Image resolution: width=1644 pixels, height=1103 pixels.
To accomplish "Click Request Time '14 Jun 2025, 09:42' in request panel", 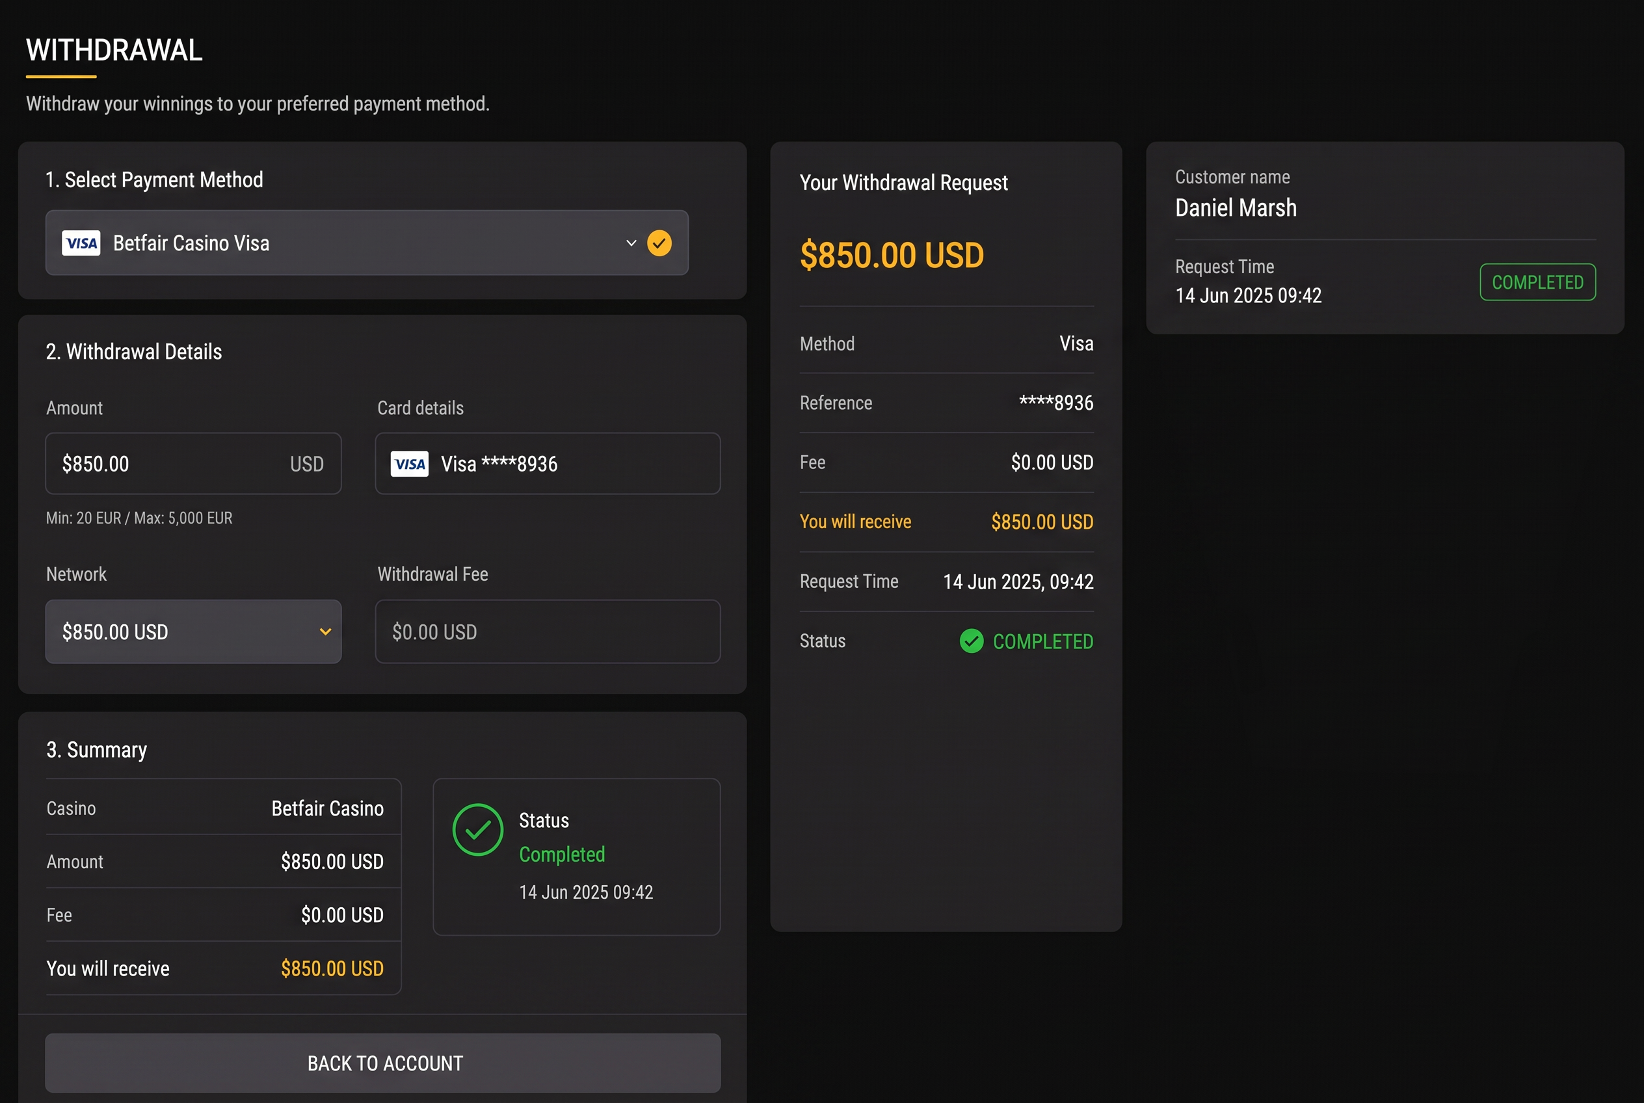I will 1018,582.
